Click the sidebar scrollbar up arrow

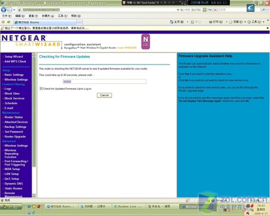(x=34, y=55)
